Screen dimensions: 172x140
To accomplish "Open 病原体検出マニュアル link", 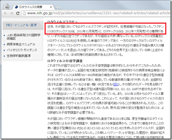I will (x=21, y=44).
